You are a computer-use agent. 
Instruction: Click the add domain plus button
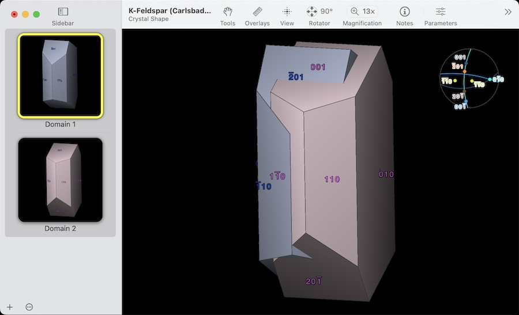[x=10, y=307]
